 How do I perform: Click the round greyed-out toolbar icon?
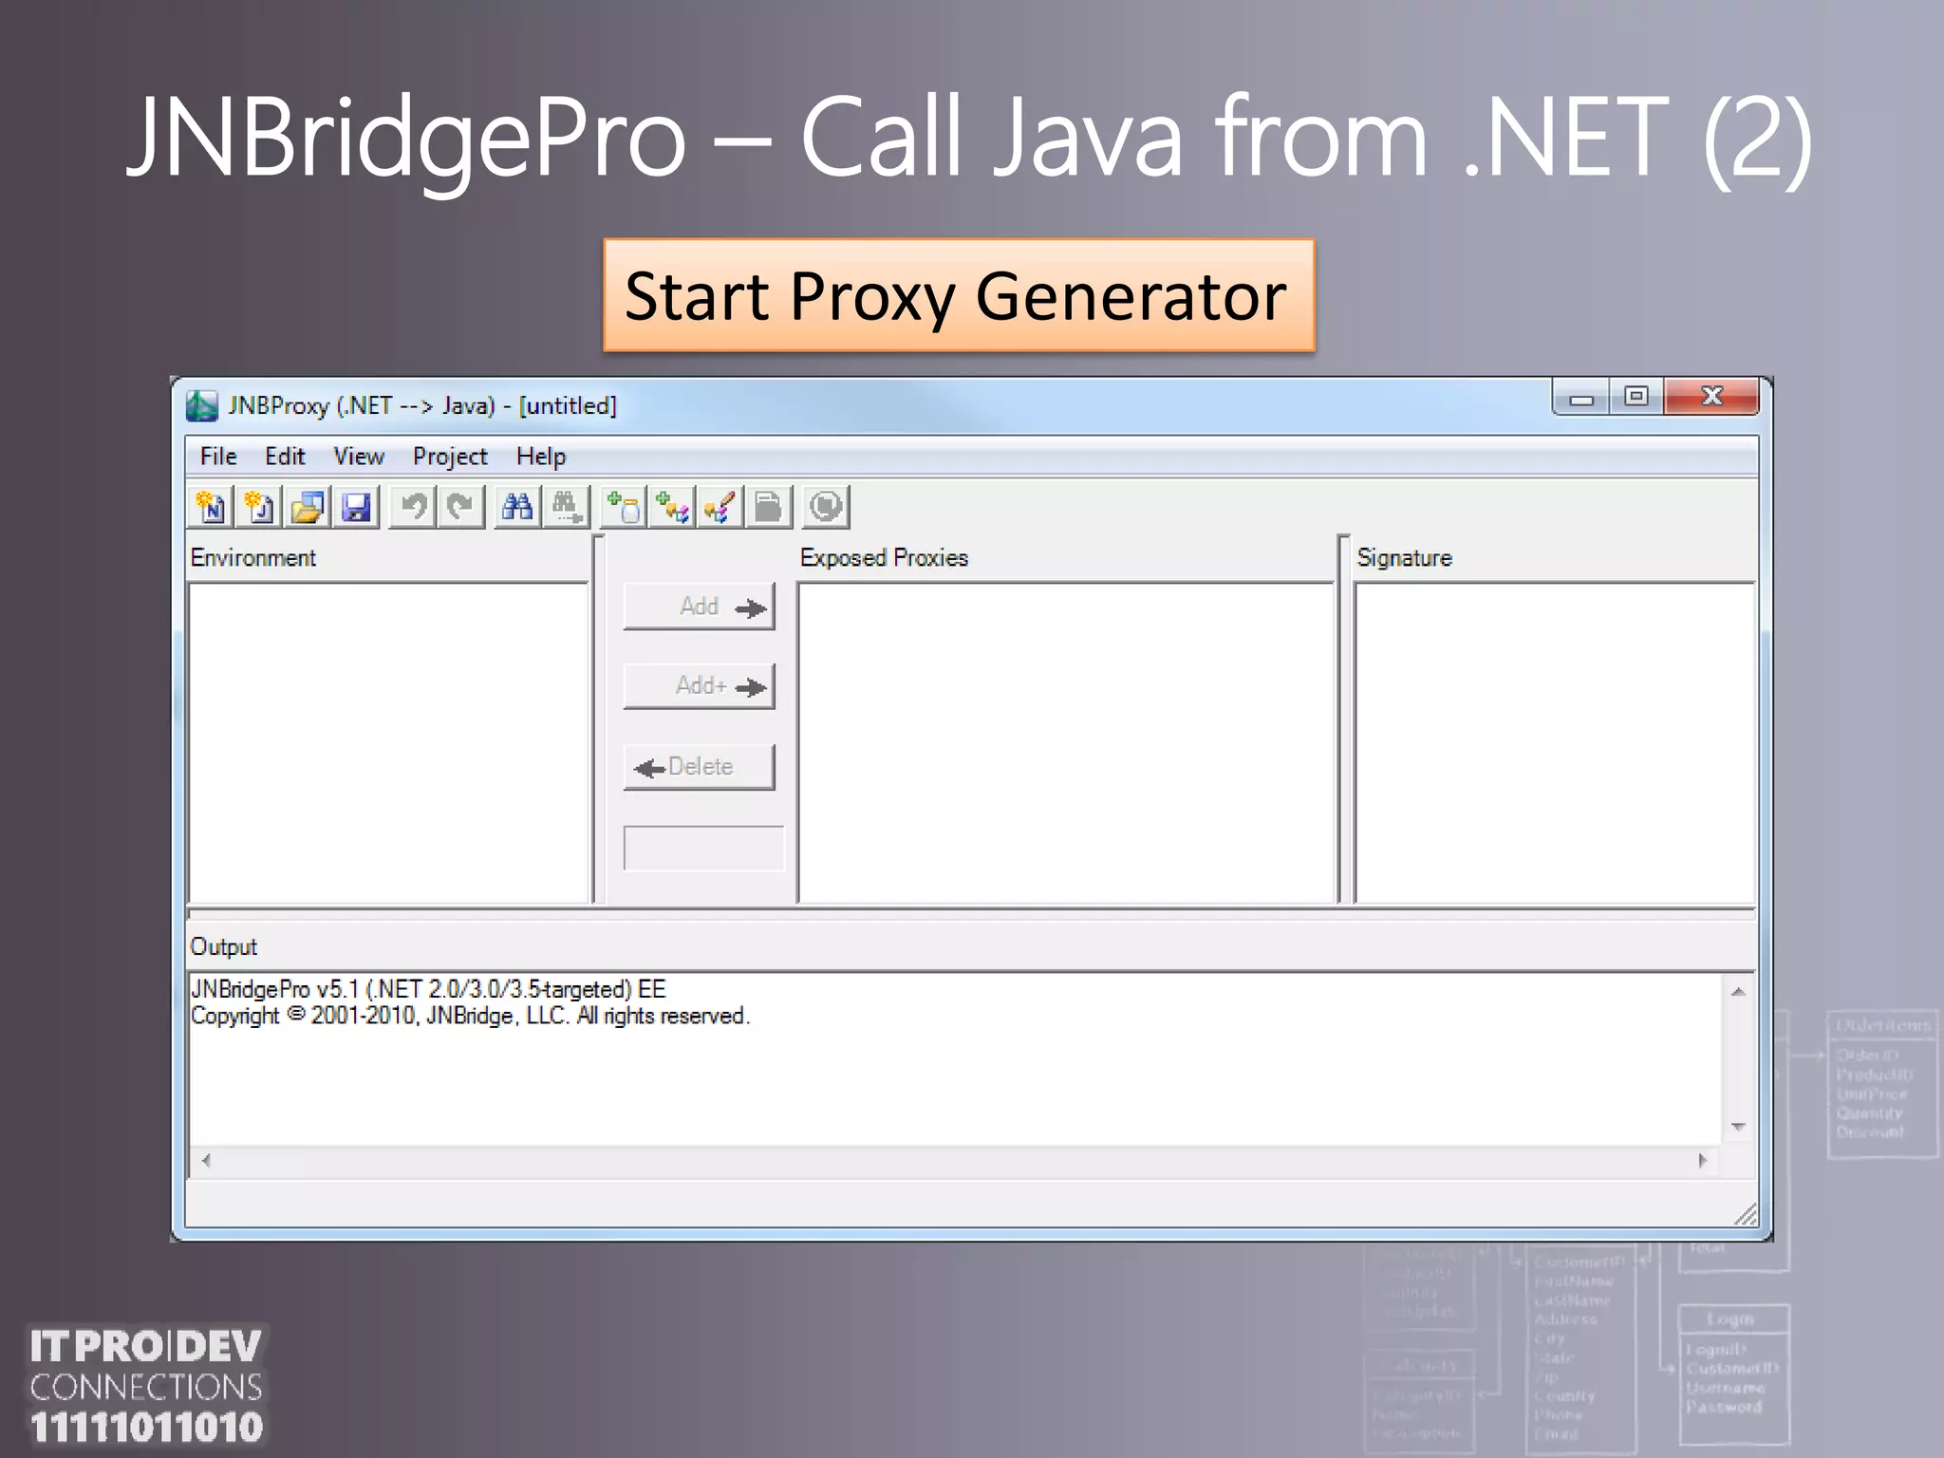click(x=826, y=508)
